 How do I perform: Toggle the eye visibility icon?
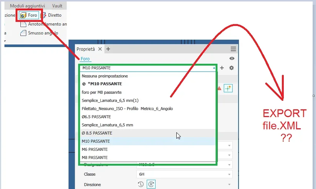(x=232, y=58)
